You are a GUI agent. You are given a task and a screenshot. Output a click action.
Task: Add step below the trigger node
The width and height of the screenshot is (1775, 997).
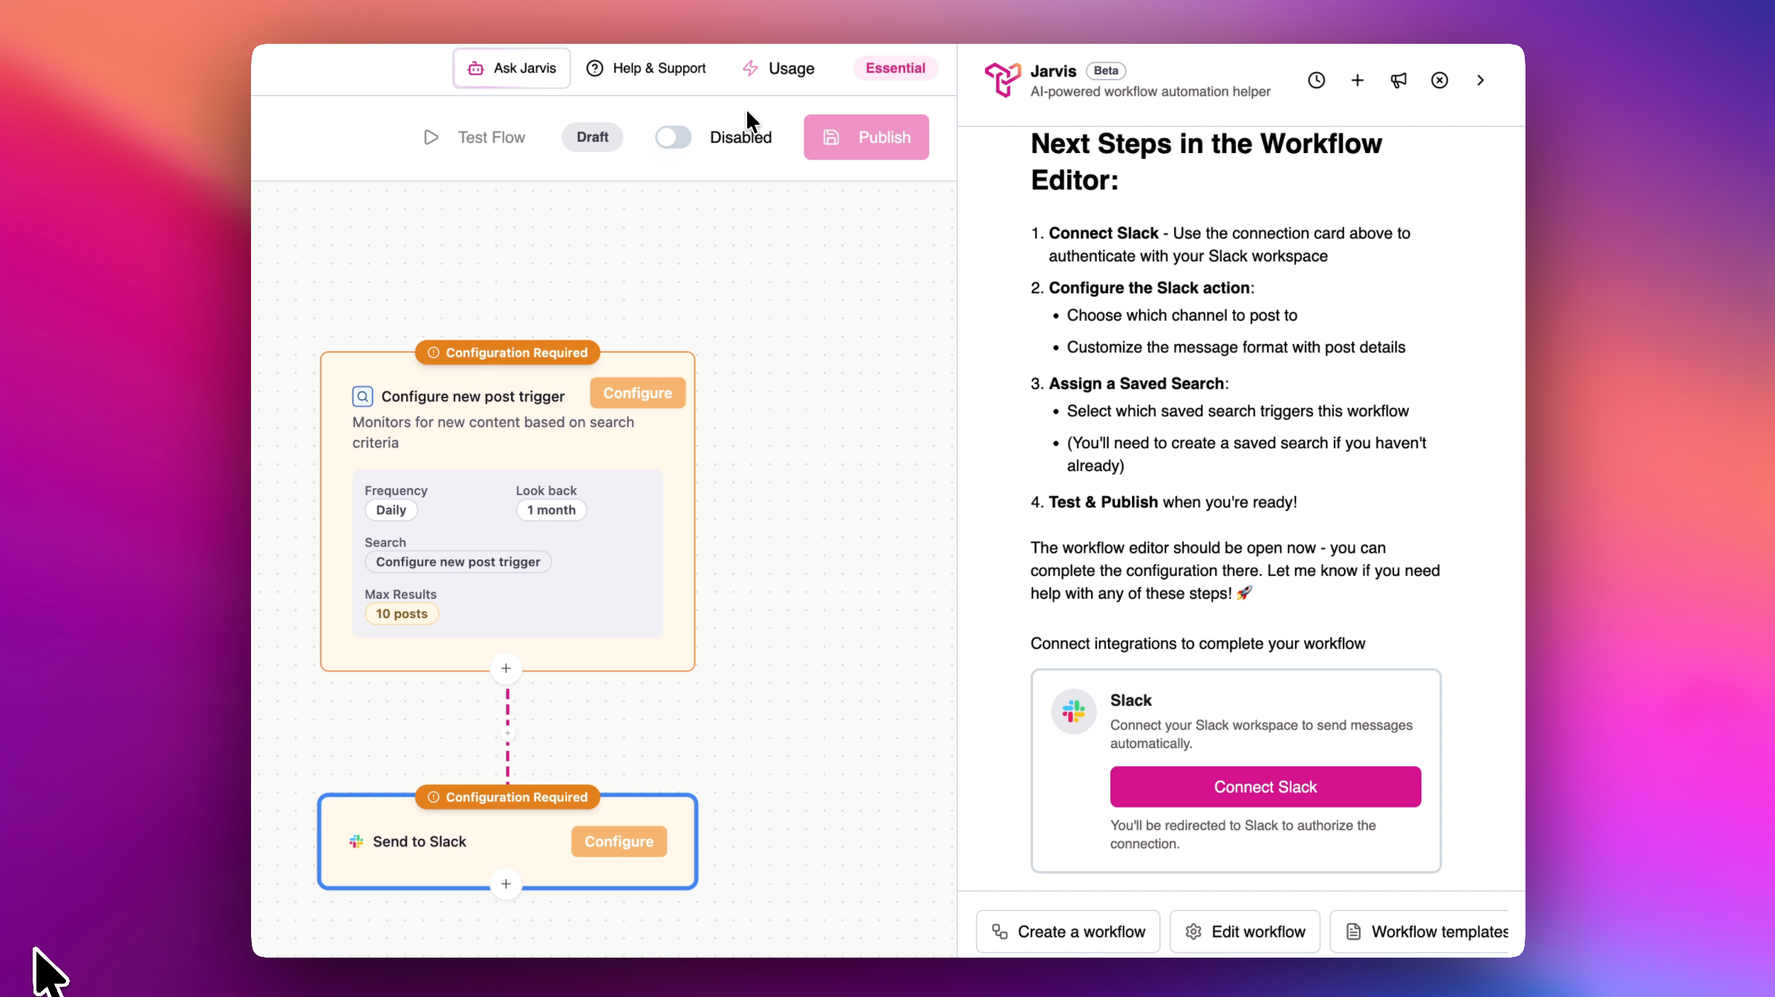tap(506, 669)
